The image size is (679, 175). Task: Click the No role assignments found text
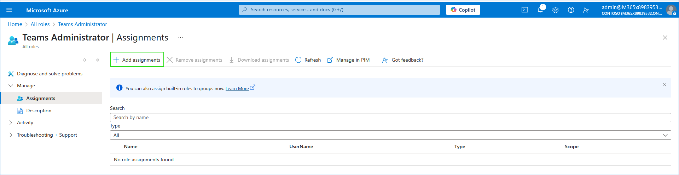144,160
